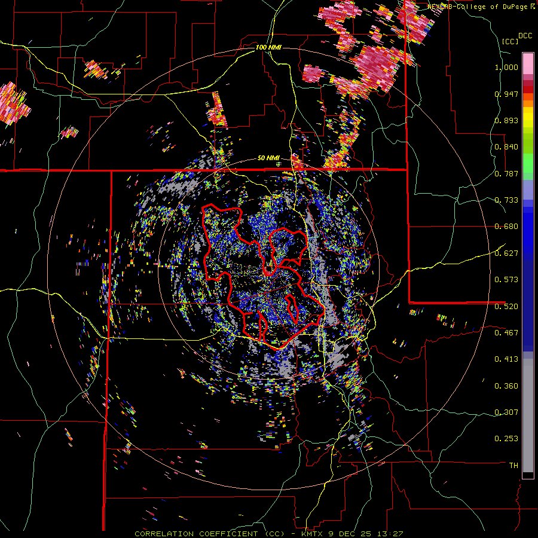
Task: Select the 0.520 scale value
Action: 506,306
